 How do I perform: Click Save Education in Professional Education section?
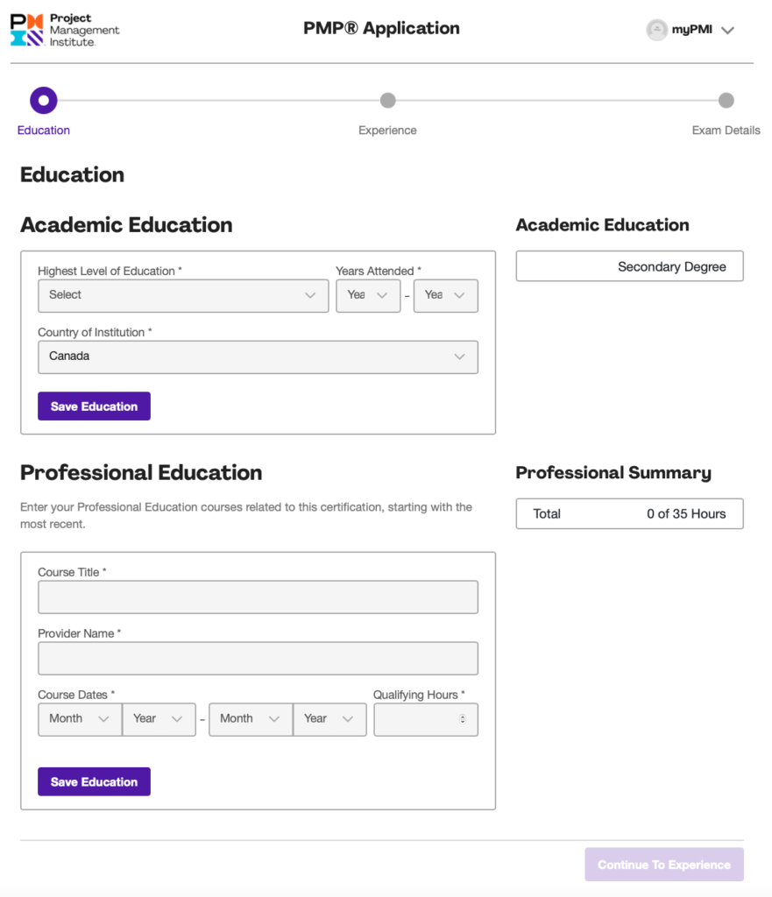pos(94,781)
